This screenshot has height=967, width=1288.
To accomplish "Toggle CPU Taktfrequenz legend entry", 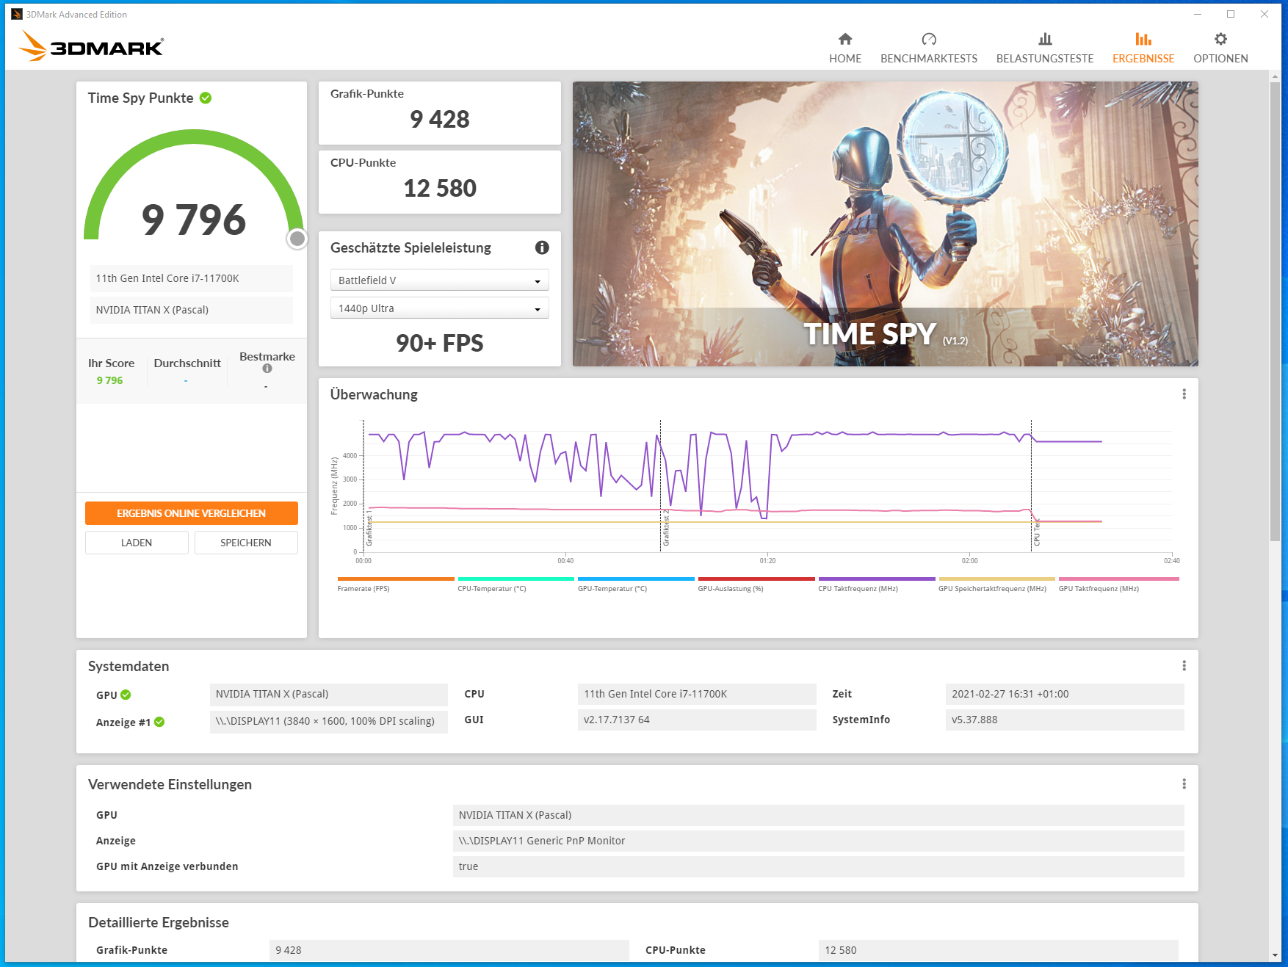I will (877, 584).
